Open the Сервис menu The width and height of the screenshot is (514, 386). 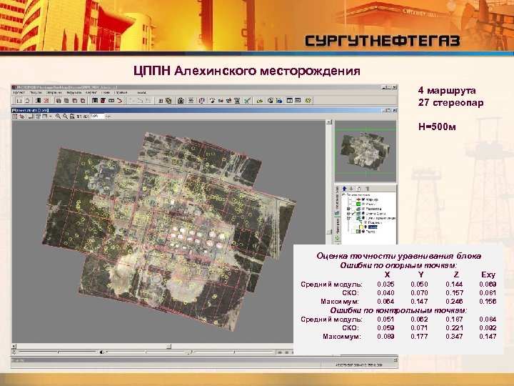(x=91, y=93)
